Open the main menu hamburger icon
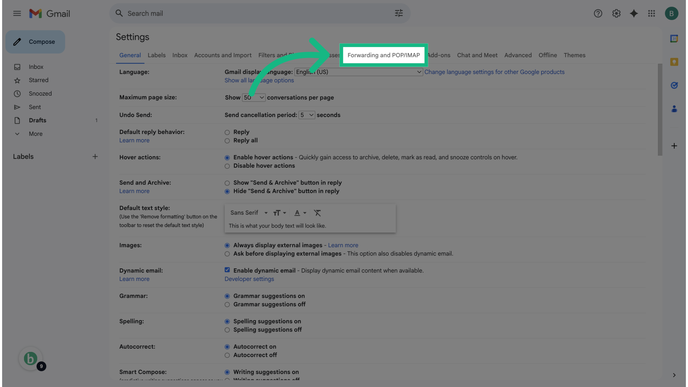The width and height of the screenshot is (688, 387). [x=17, y=14]
